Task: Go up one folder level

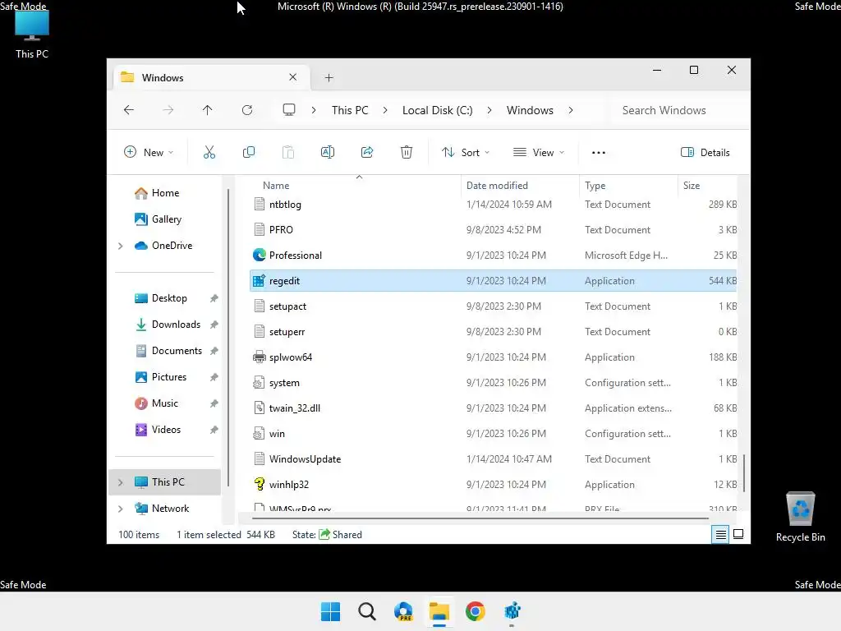Action: click(x=208, y=110)
